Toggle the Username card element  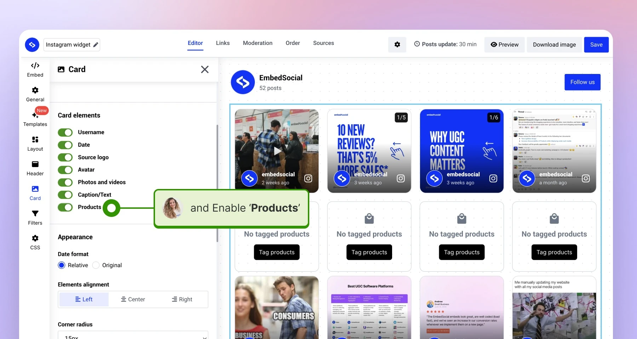(x=65, y=132)
